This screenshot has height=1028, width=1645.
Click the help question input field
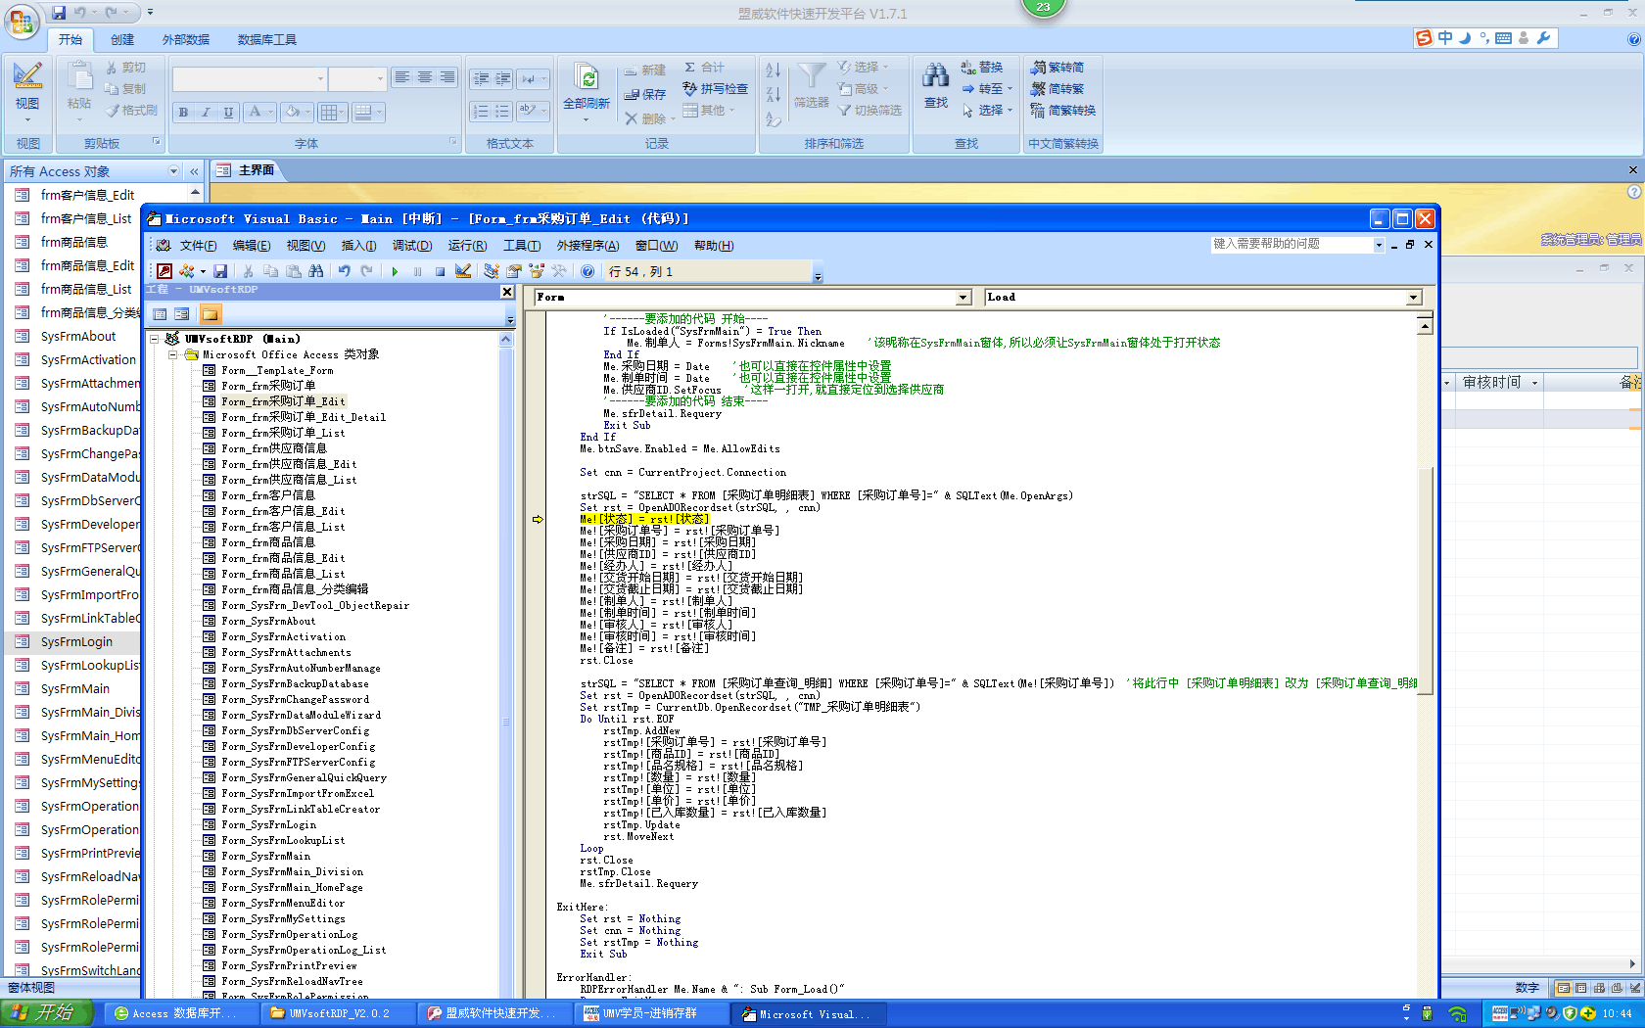coord(1291,245)
